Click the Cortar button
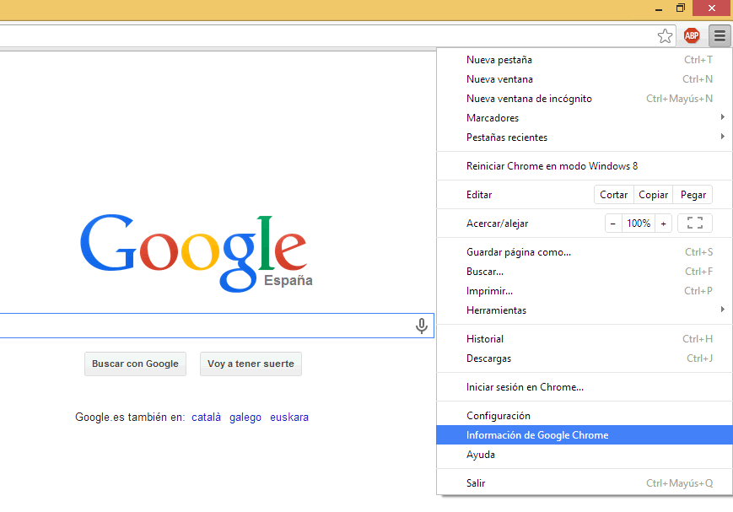 coord(614,195)
